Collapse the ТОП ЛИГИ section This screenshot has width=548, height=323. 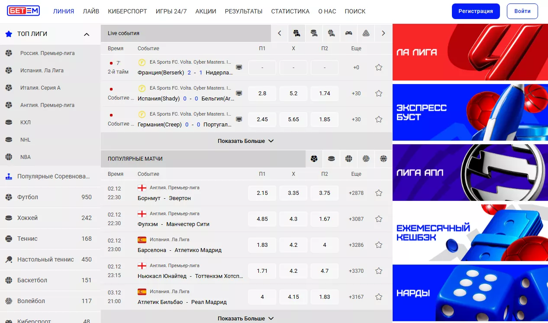coord(87,34)
